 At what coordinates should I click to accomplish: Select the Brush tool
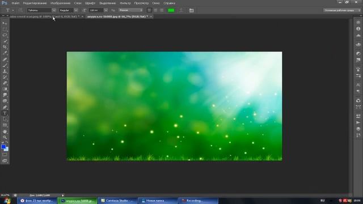(x=5, y=66)
